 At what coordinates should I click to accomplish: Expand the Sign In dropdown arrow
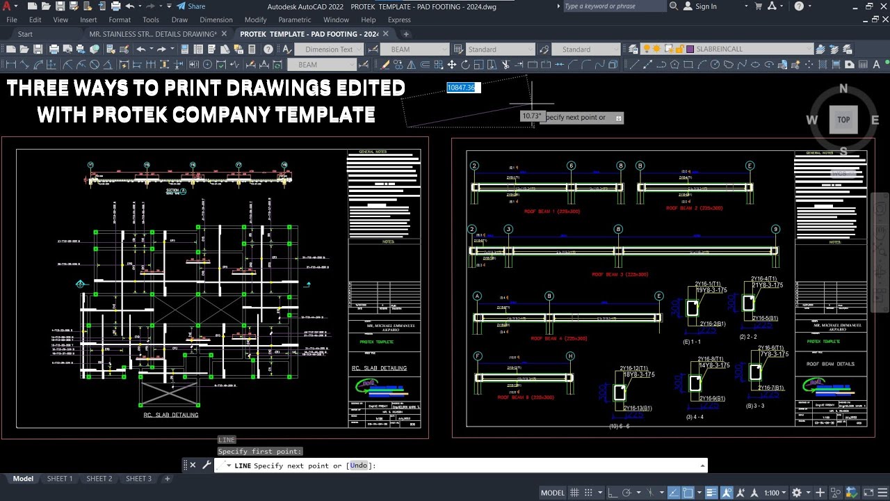[746, 6]
